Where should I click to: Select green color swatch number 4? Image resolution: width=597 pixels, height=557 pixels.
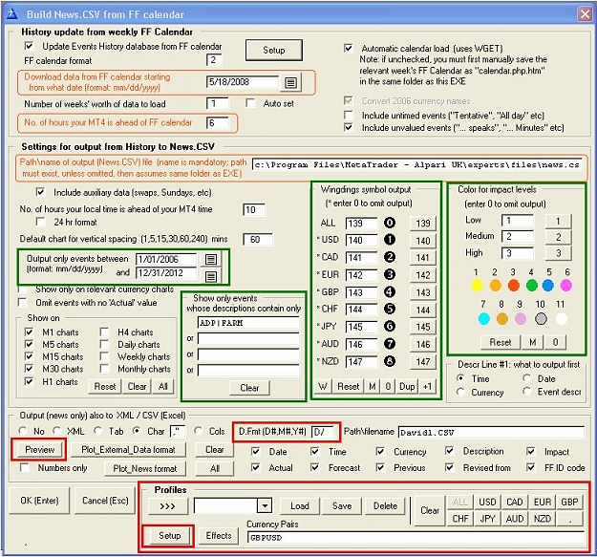click(531, 285)
